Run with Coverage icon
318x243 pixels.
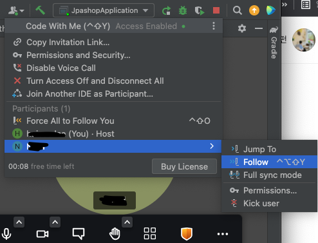(200, 10)
